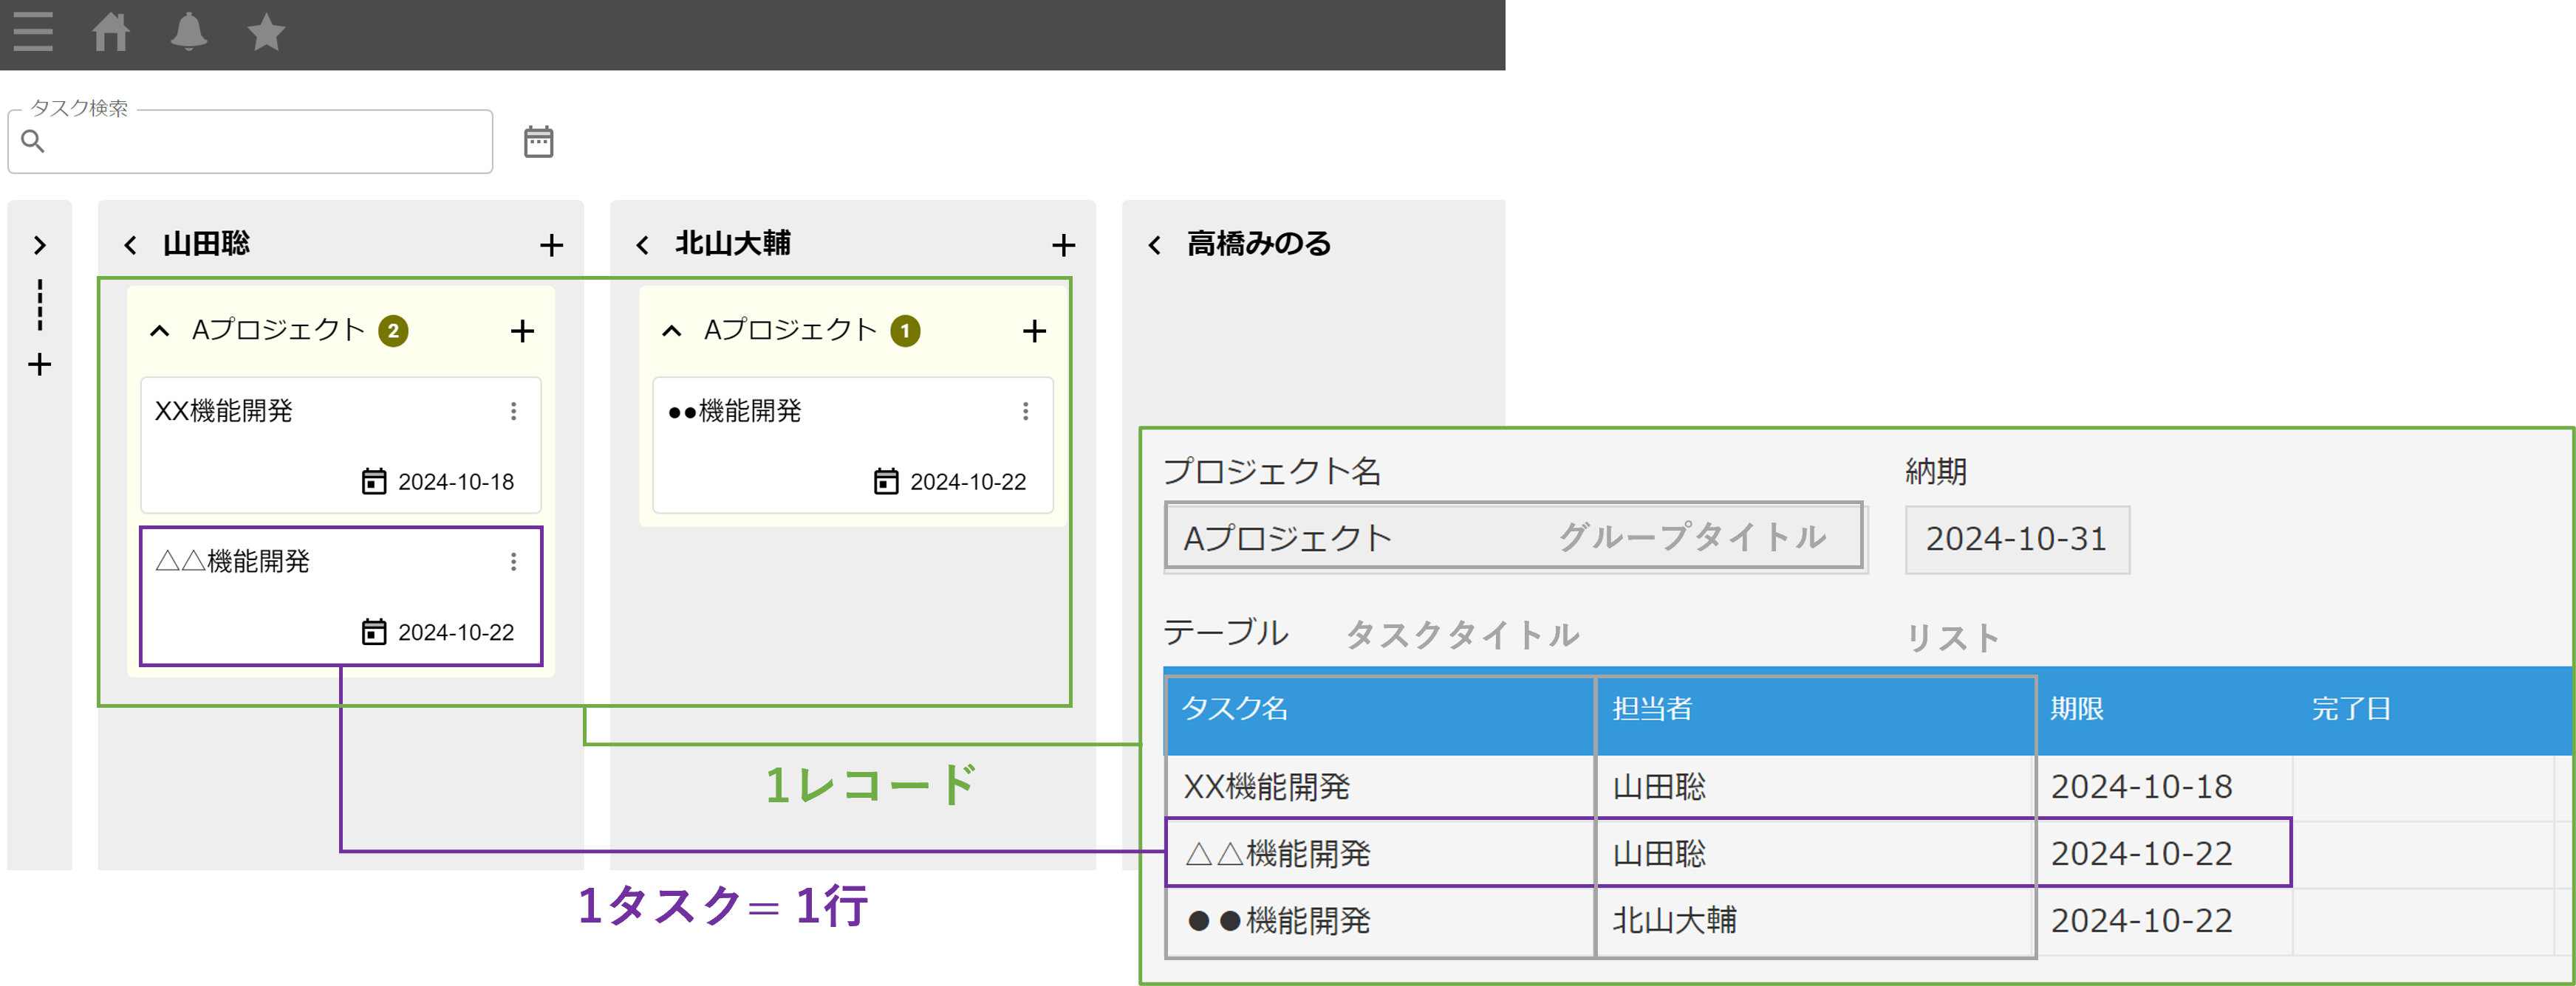Click XX機能開発 card calendar date icon
Image resolution: width=2576 pixels, height=986 pixels.
[x=374, y=481]
